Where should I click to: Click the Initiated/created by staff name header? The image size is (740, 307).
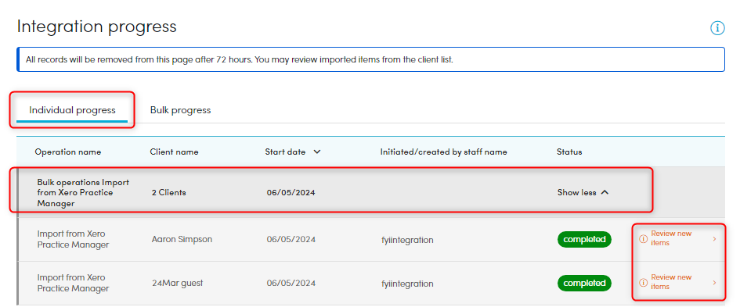pyautogui.click(x=444, y=152)
